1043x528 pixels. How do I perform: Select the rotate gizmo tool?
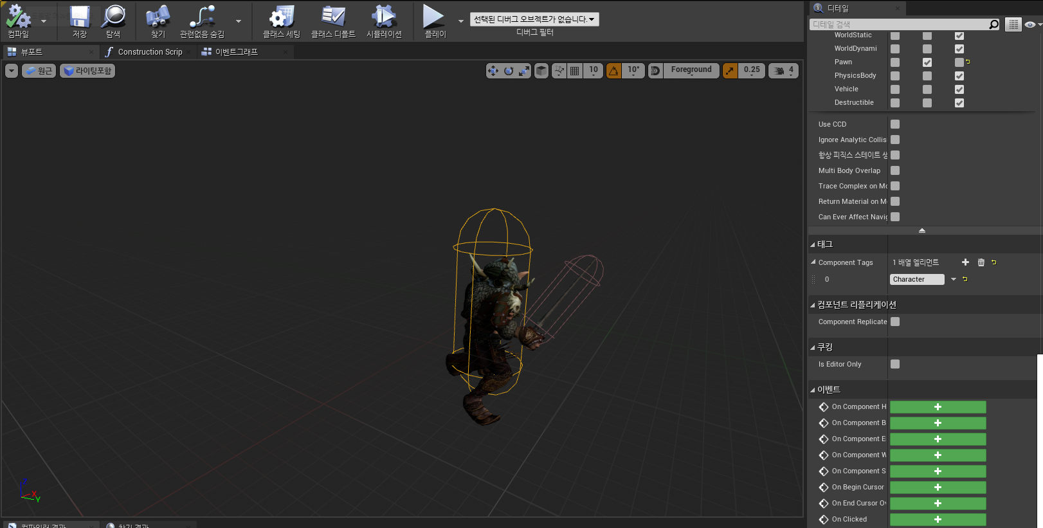(x=509, y=71)
